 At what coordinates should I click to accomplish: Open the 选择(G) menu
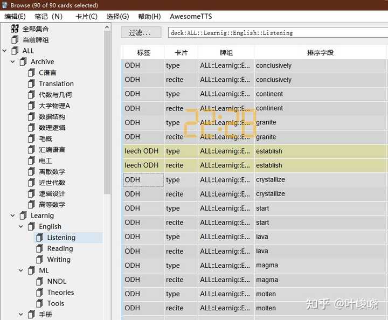(118, 16)
